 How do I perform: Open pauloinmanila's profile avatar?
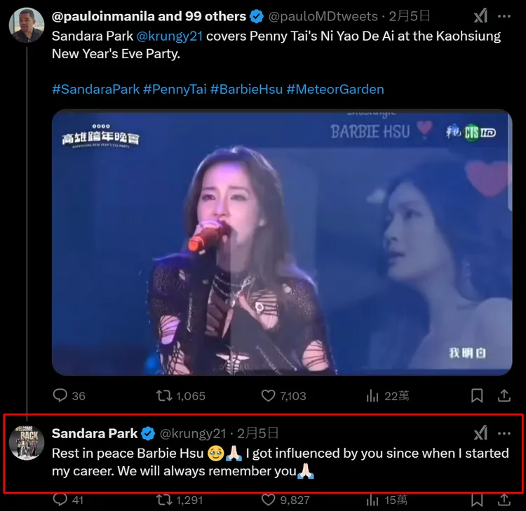[27, 26]
